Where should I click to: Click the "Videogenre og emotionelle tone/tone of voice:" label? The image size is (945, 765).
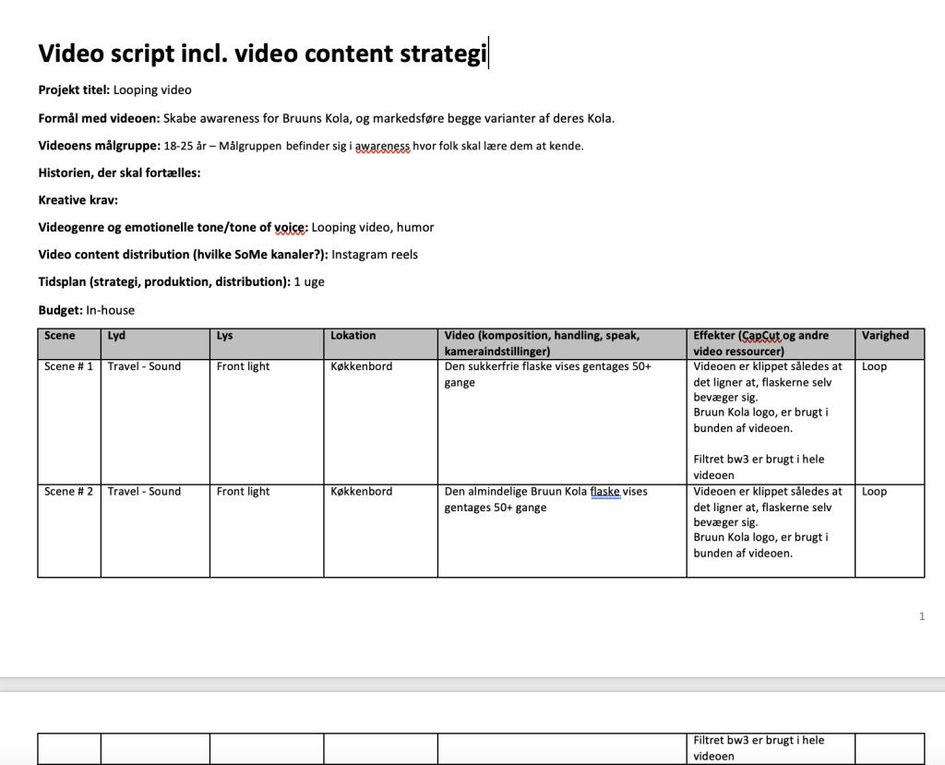pyautogui.click(x=173, y=227)
